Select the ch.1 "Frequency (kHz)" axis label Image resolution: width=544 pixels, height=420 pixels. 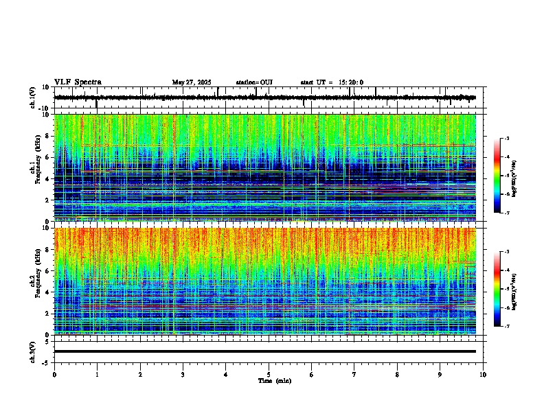pos(38,160)
